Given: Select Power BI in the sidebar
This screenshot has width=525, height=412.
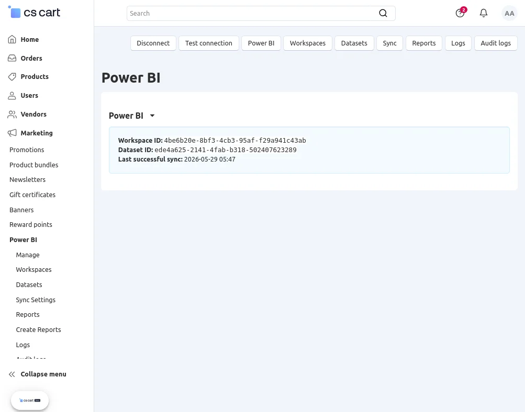Looking at the screenshot, I should coord(23,240).
